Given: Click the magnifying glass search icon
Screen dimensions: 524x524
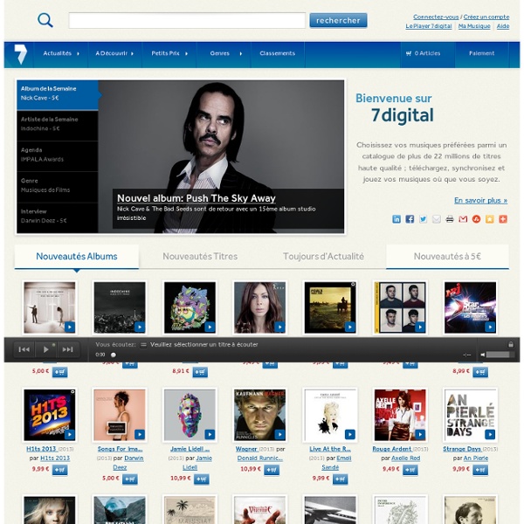Looking at the screenshot, I should coord(45,20).
